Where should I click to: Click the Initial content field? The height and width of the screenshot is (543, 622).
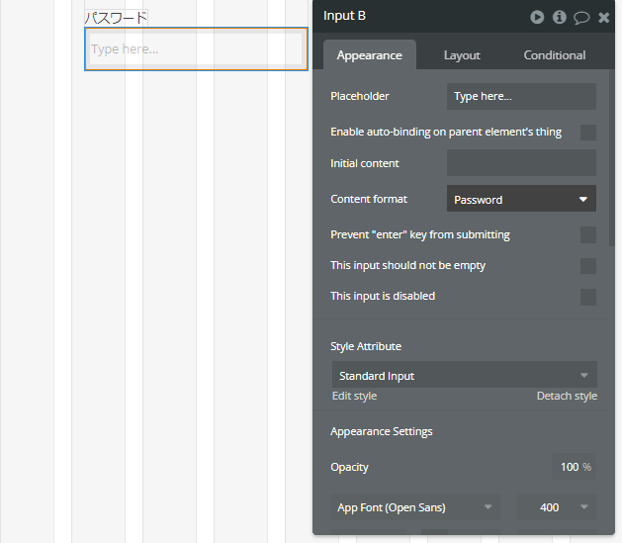pyautogui.click(x=521, y=162)
